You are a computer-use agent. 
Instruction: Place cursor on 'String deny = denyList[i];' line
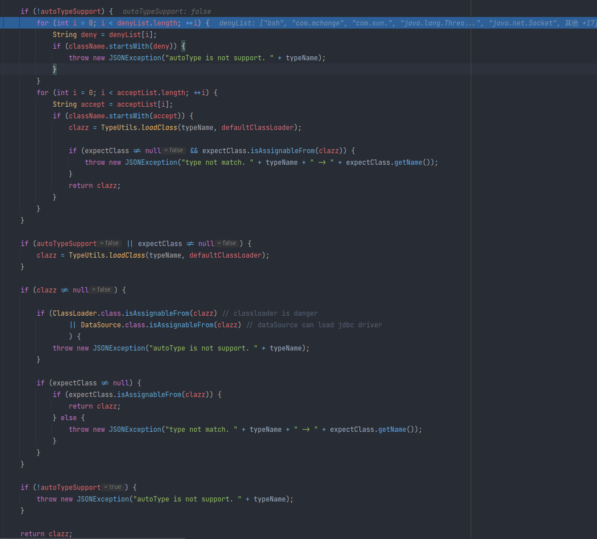click(x=104, y=35)
